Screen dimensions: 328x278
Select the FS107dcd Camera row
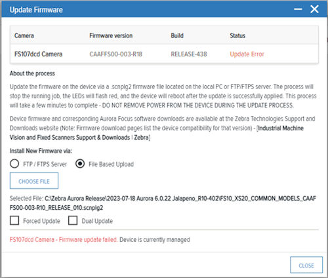point(164,54)
